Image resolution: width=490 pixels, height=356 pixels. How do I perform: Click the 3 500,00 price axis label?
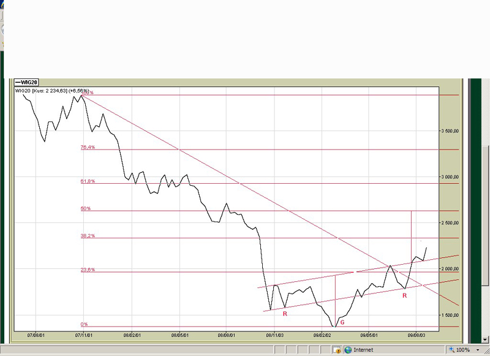pyautogui.click(x=450, y=131)
